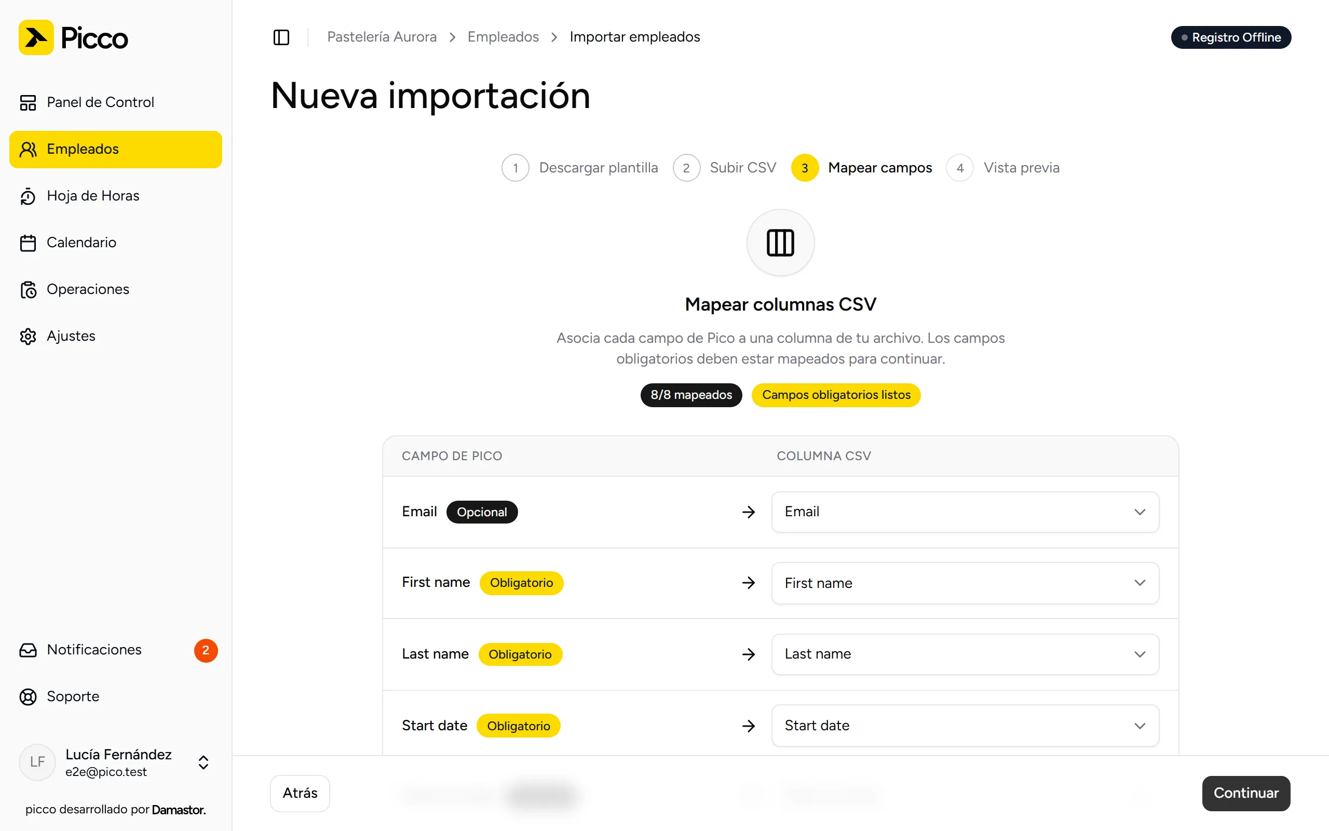Screen dimensions: 1329x831
Task: Click the Atrás button
Action: point(300,793)
